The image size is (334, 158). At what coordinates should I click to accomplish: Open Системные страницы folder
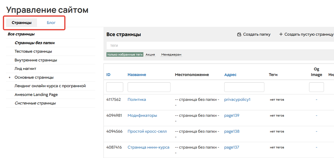click(x=35, y=103)
